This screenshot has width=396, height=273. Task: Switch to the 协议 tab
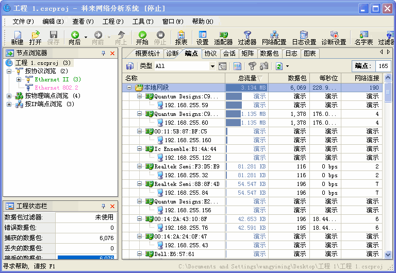click(x=210, y=54)
